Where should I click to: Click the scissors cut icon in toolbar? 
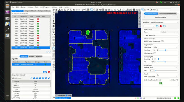pos(68,10)
